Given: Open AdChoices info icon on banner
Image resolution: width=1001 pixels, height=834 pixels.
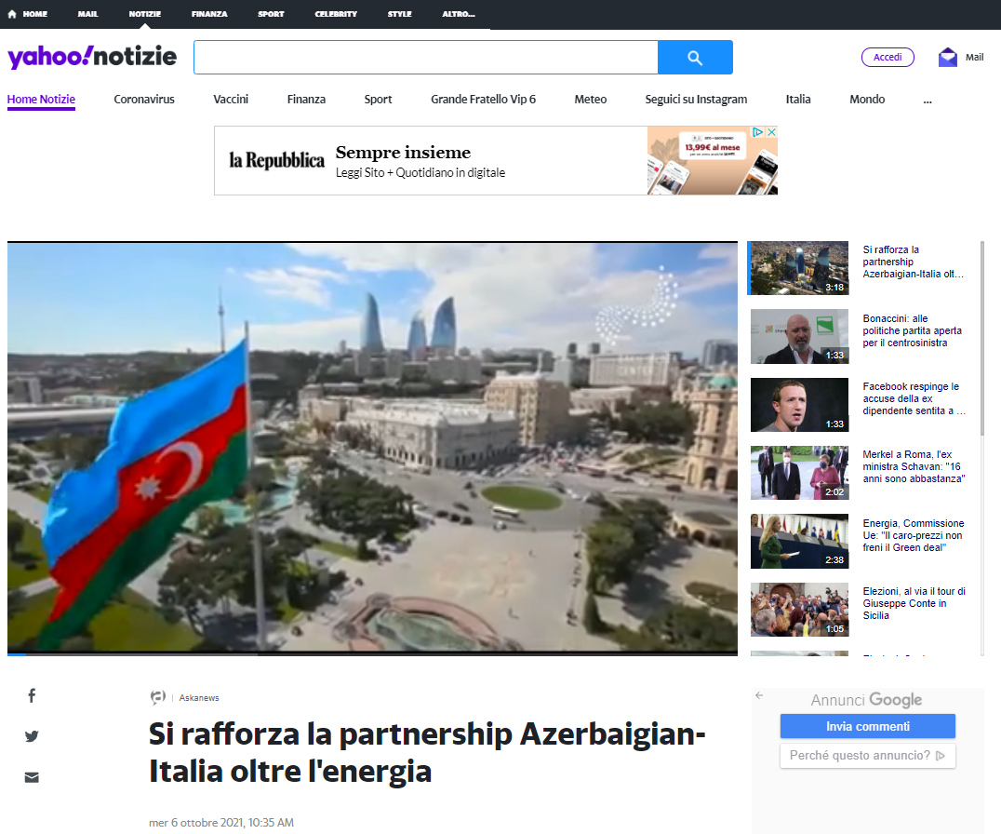Looking at the screenshot, I should [x=758, y=132].
